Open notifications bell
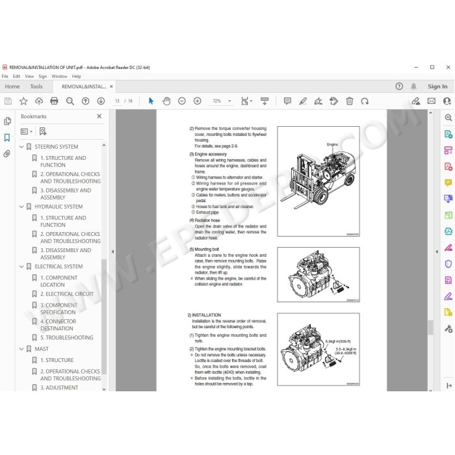Image resolution: width=455 pixels, height=455 pixels. tap(413, 86)
